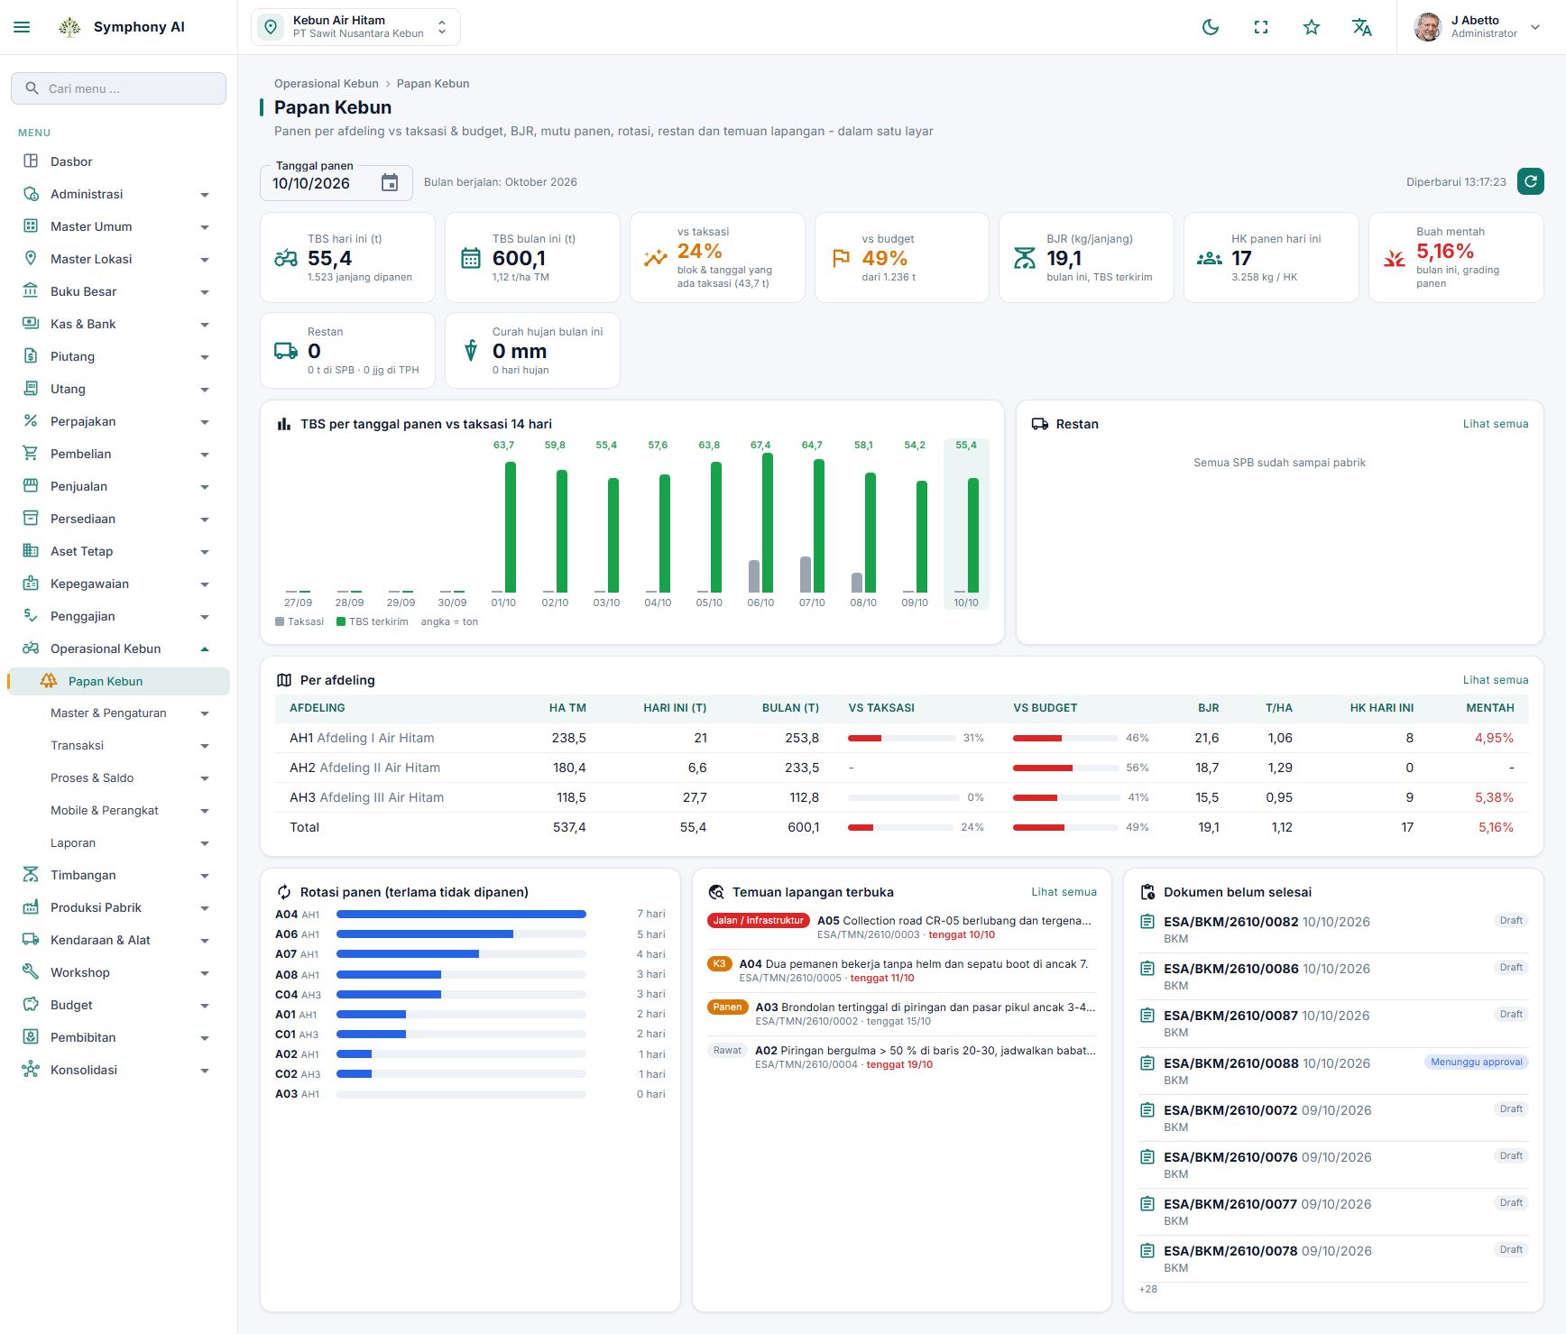Screen dimensions: 1566x1334
Task: Click the Budget piggy bank icon
Action: (31, 1005)
